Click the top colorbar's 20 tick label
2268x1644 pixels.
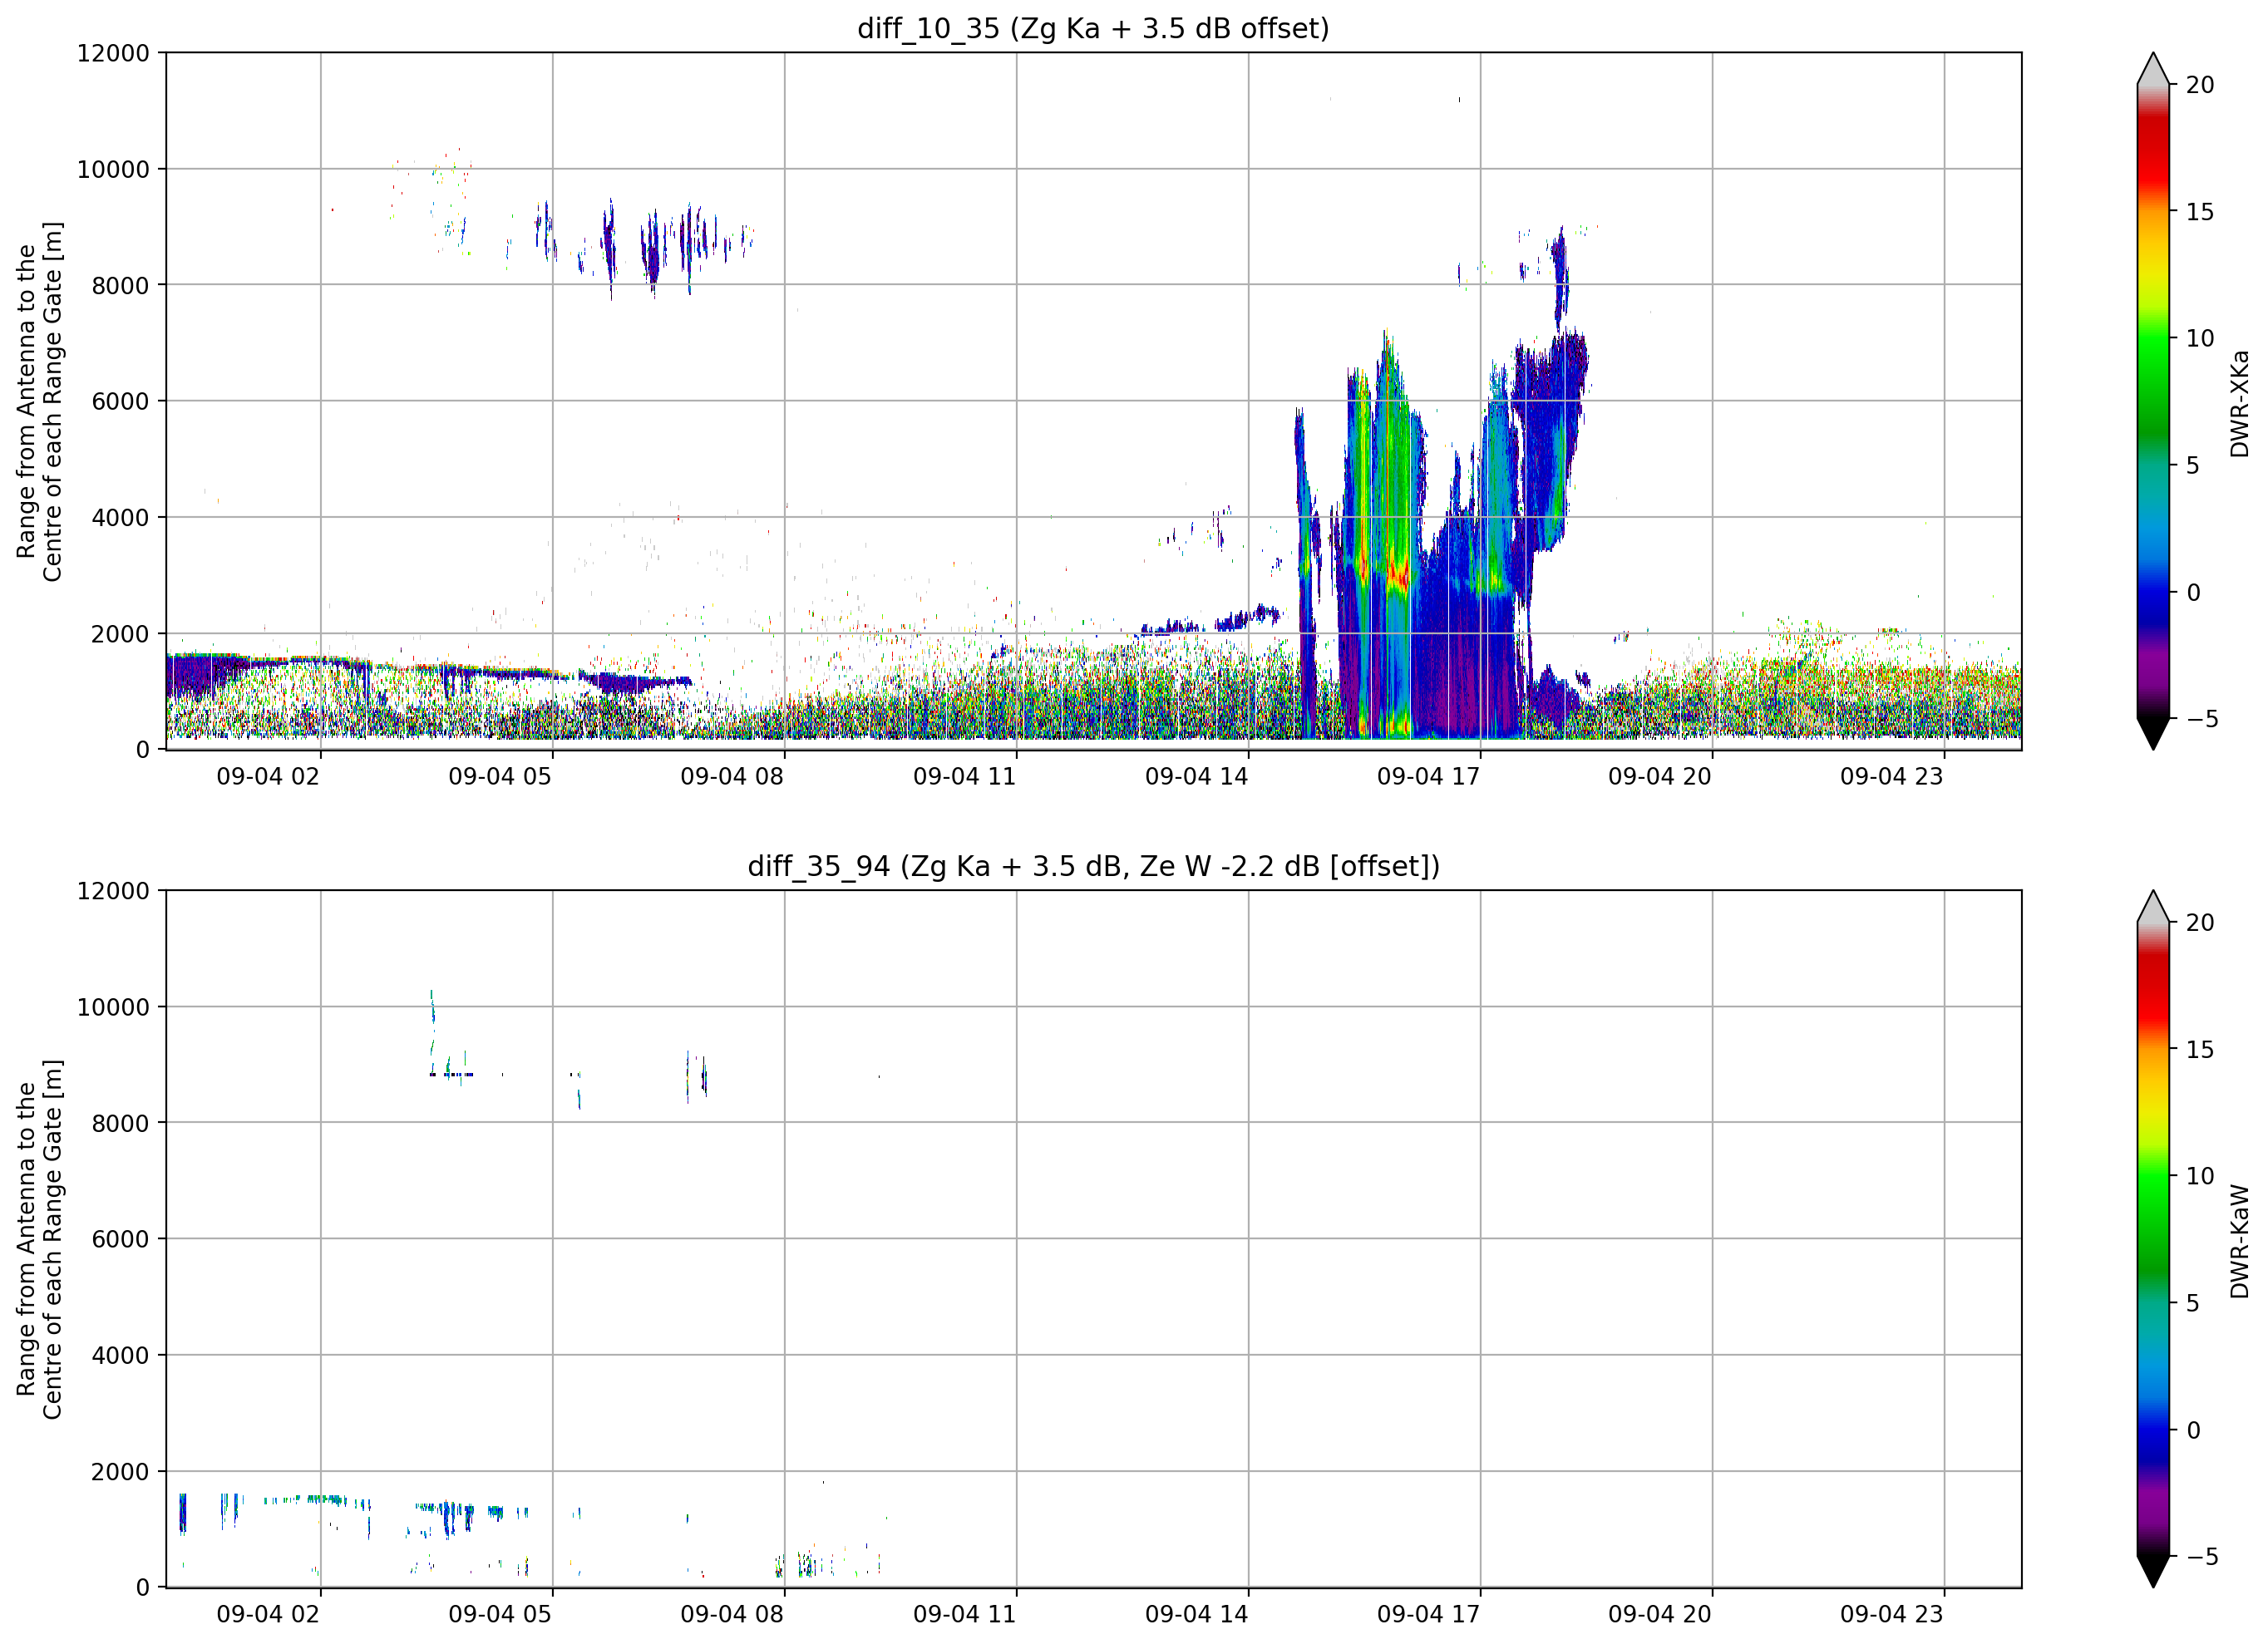tap(2200, 85)
